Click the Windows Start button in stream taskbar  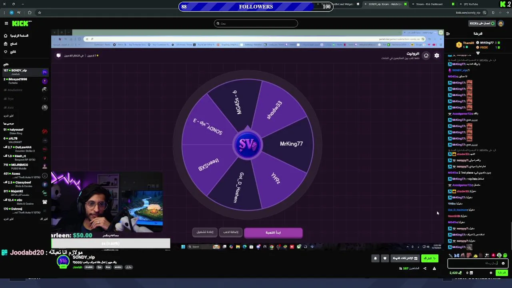183,247
